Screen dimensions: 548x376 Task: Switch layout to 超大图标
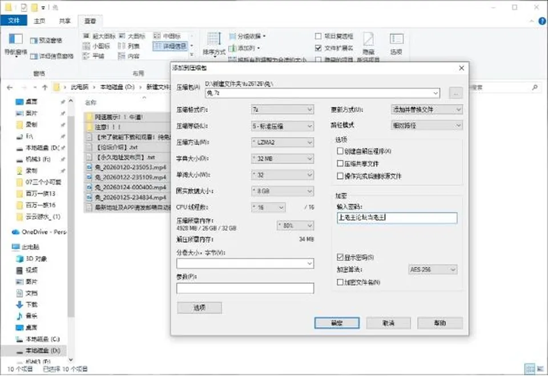pos(99,36)
